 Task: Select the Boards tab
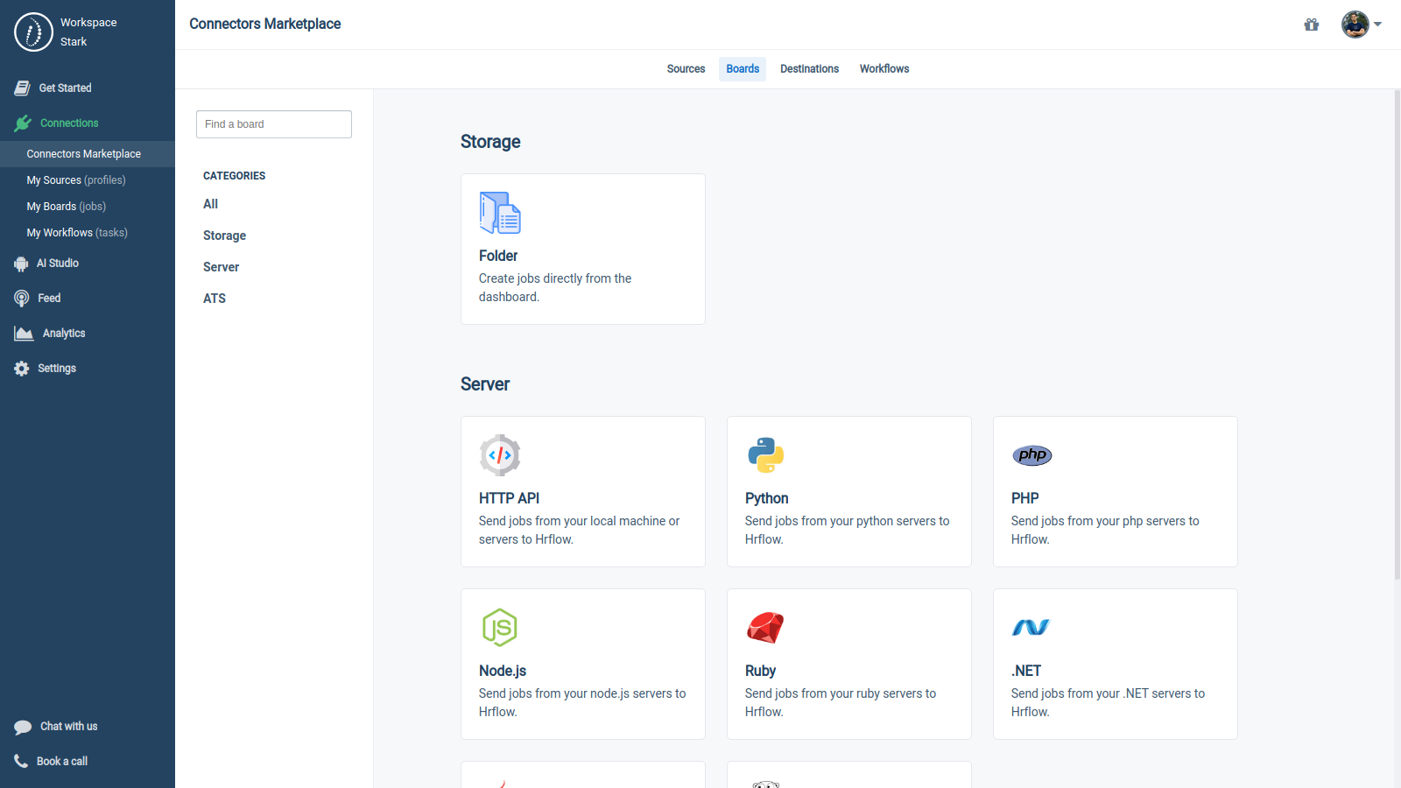[743, 69]
